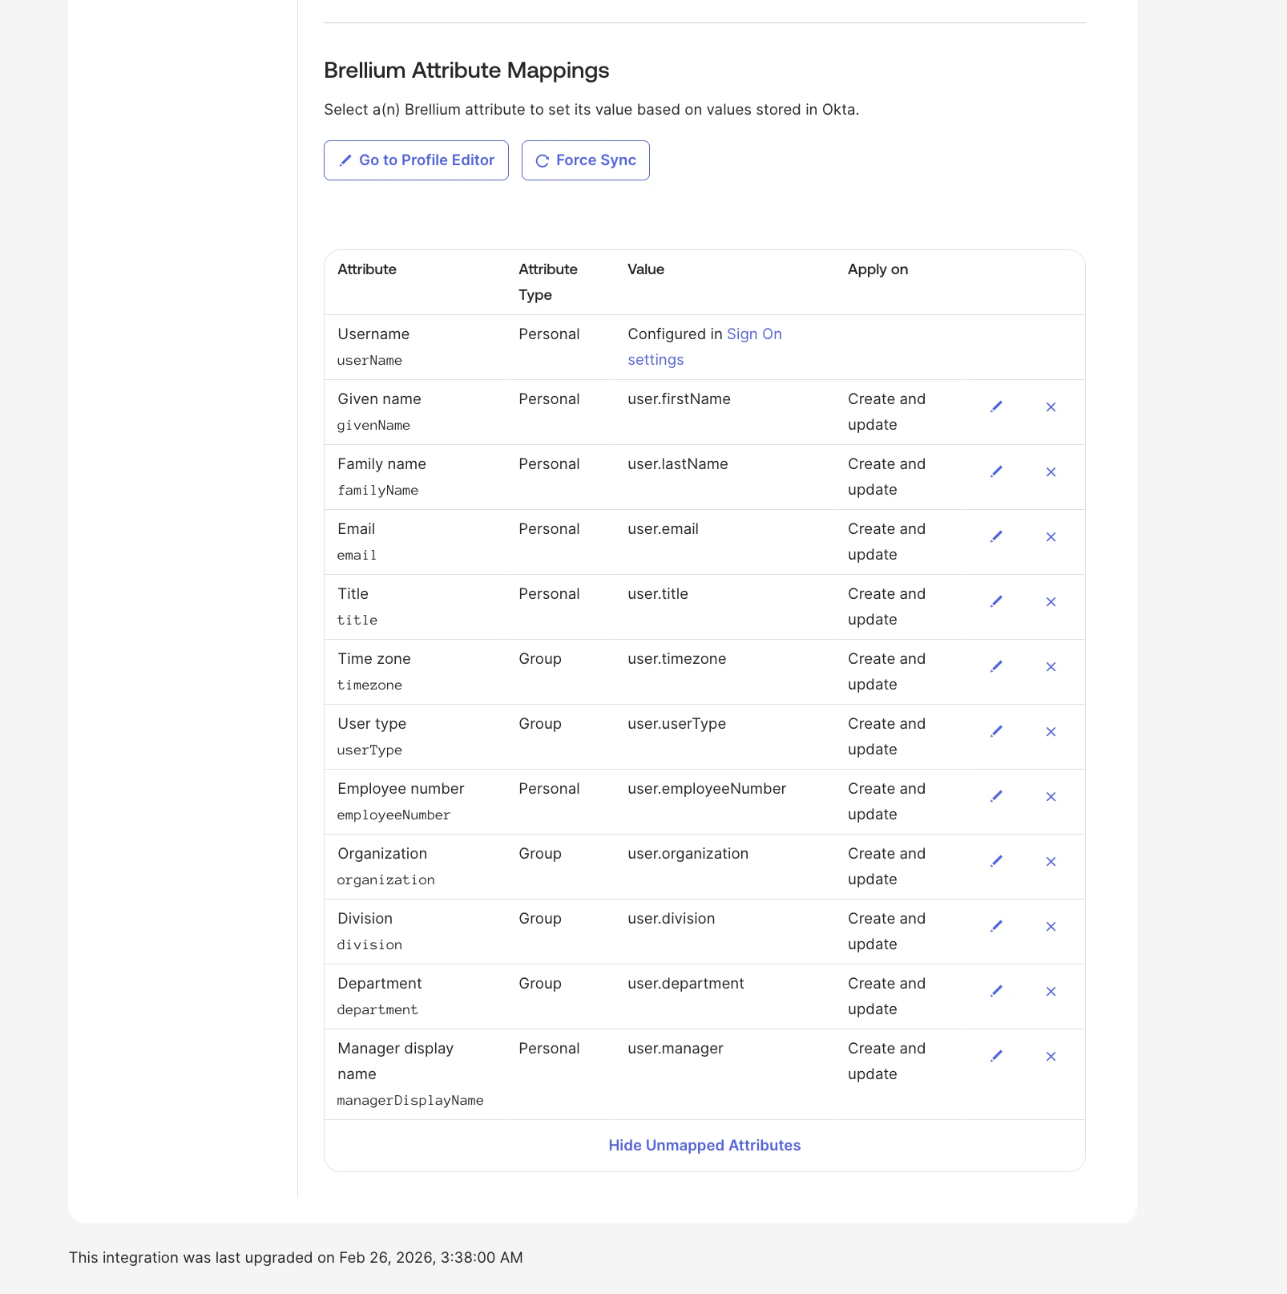Remove the User type attribute mapping
1287x1294 pixels.
pos(1051,731)
